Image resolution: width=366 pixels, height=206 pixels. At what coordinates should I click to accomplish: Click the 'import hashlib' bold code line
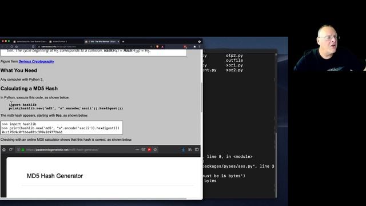[23, 105]
